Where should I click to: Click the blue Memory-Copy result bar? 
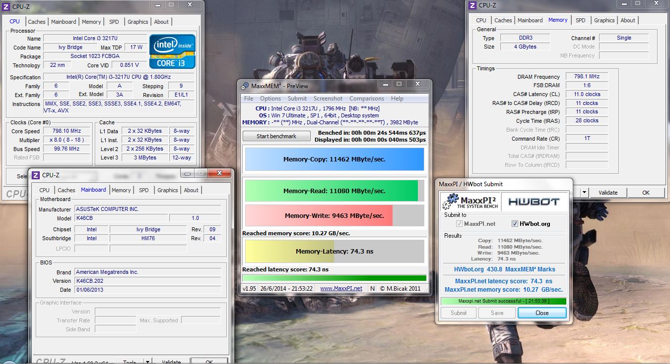pyautogui.click(x=335, y=159)
